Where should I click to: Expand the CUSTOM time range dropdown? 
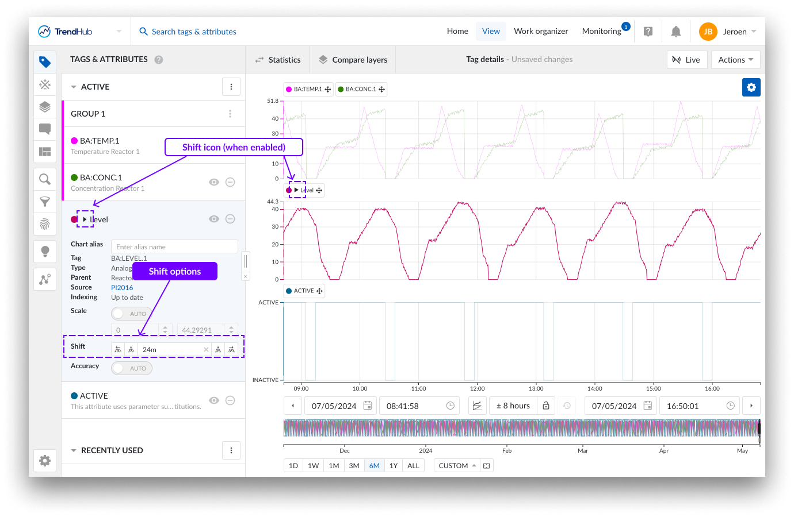tap(457, 466)
